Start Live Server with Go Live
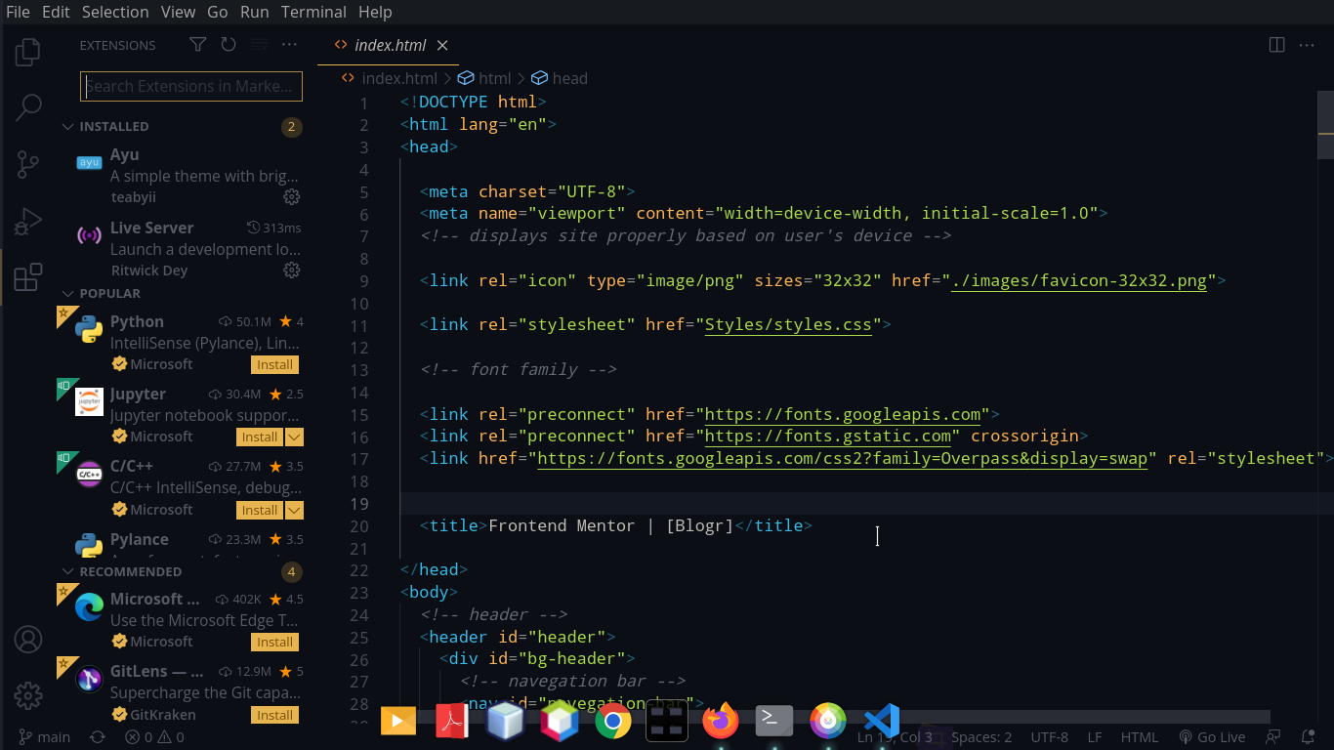This screenshot has height=750, width=1334. click(x=1212, y=737)
